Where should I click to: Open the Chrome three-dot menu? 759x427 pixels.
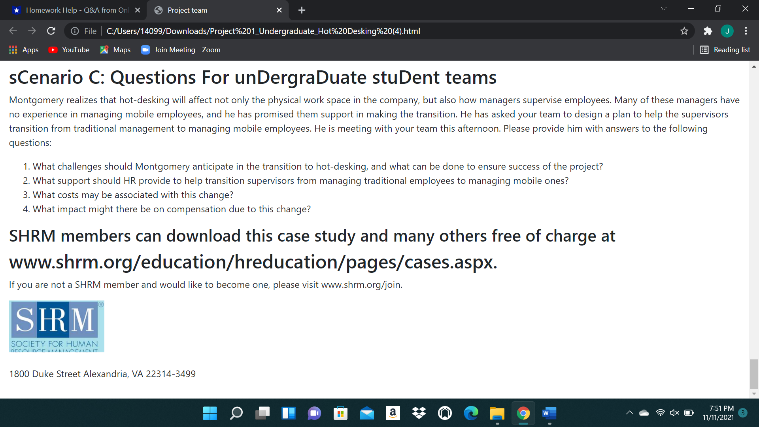(746, 31)
